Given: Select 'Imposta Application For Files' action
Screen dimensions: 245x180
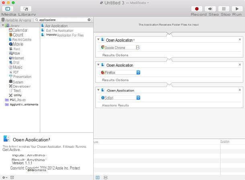Looking at the screenshot, I should pyautogui.click(x=63, y=35).
